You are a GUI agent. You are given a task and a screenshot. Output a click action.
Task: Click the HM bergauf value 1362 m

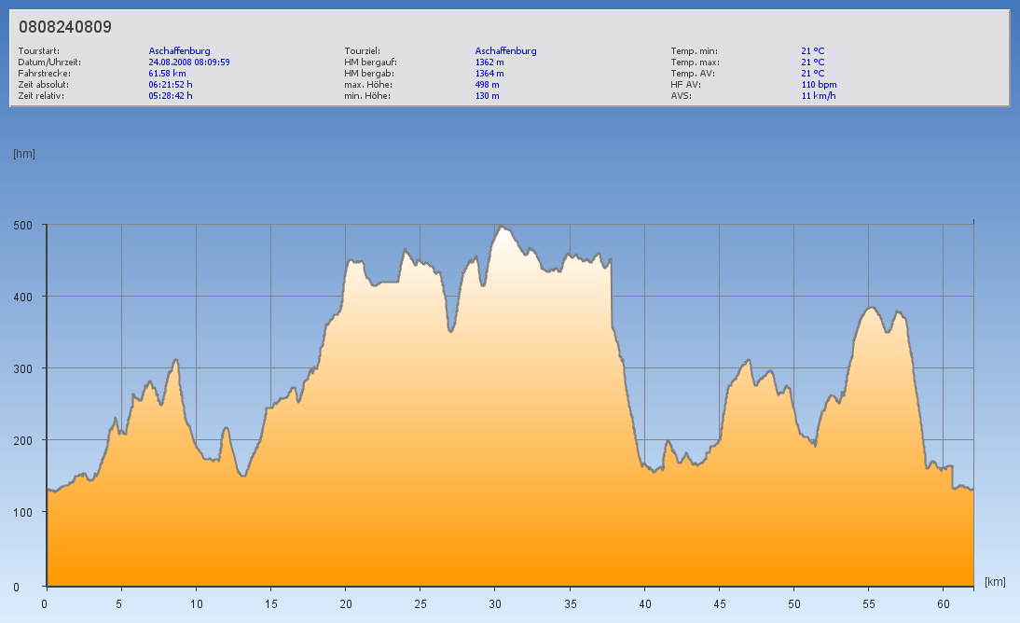489,62
